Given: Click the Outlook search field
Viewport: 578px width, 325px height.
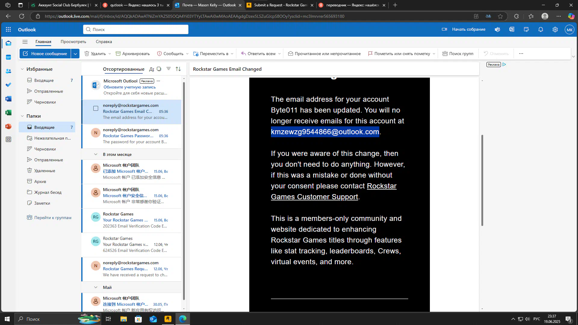Looking at the screenshot, I should click(136, 29).
